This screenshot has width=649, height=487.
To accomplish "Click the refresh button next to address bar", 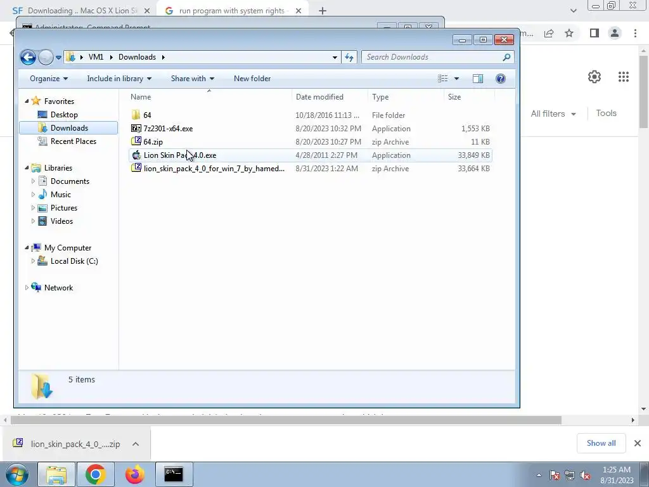I will click(349, 57).
